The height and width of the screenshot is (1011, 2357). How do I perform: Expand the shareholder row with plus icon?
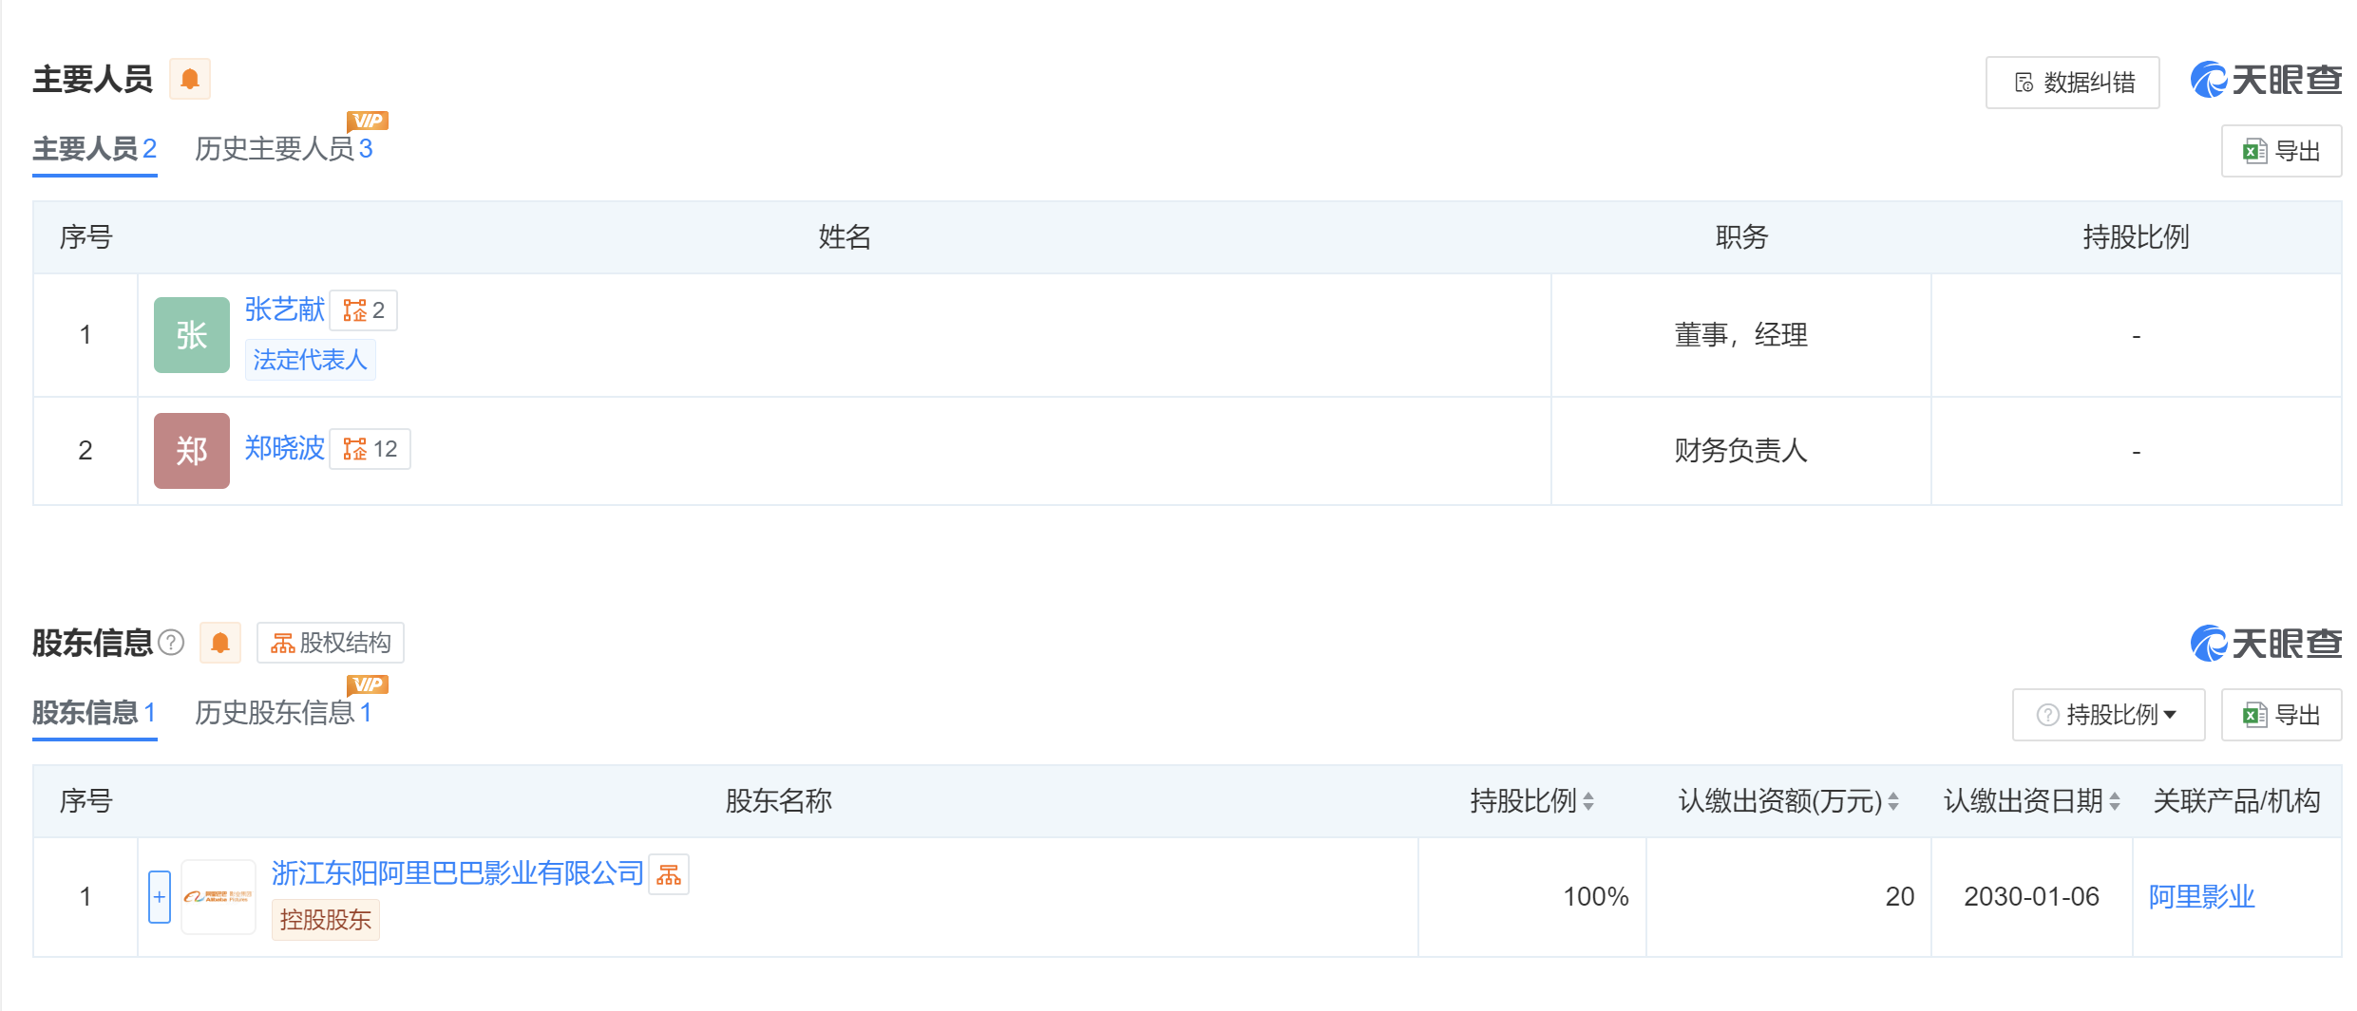pos(158,896)
